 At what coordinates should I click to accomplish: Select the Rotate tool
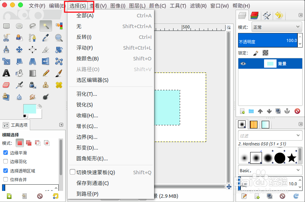(59, 49)
